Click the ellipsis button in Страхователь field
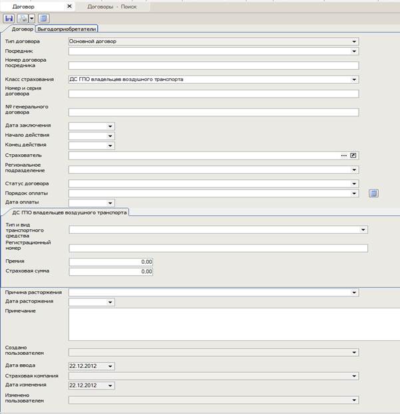This screenshot has height=414, width=400. point(343,155)
